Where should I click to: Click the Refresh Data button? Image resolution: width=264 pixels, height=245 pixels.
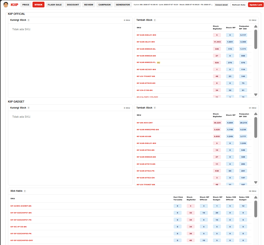(239, 5)
